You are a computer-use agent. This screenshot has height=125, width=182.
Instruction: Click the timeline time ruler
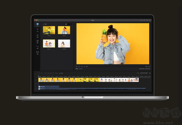point(95,77)
